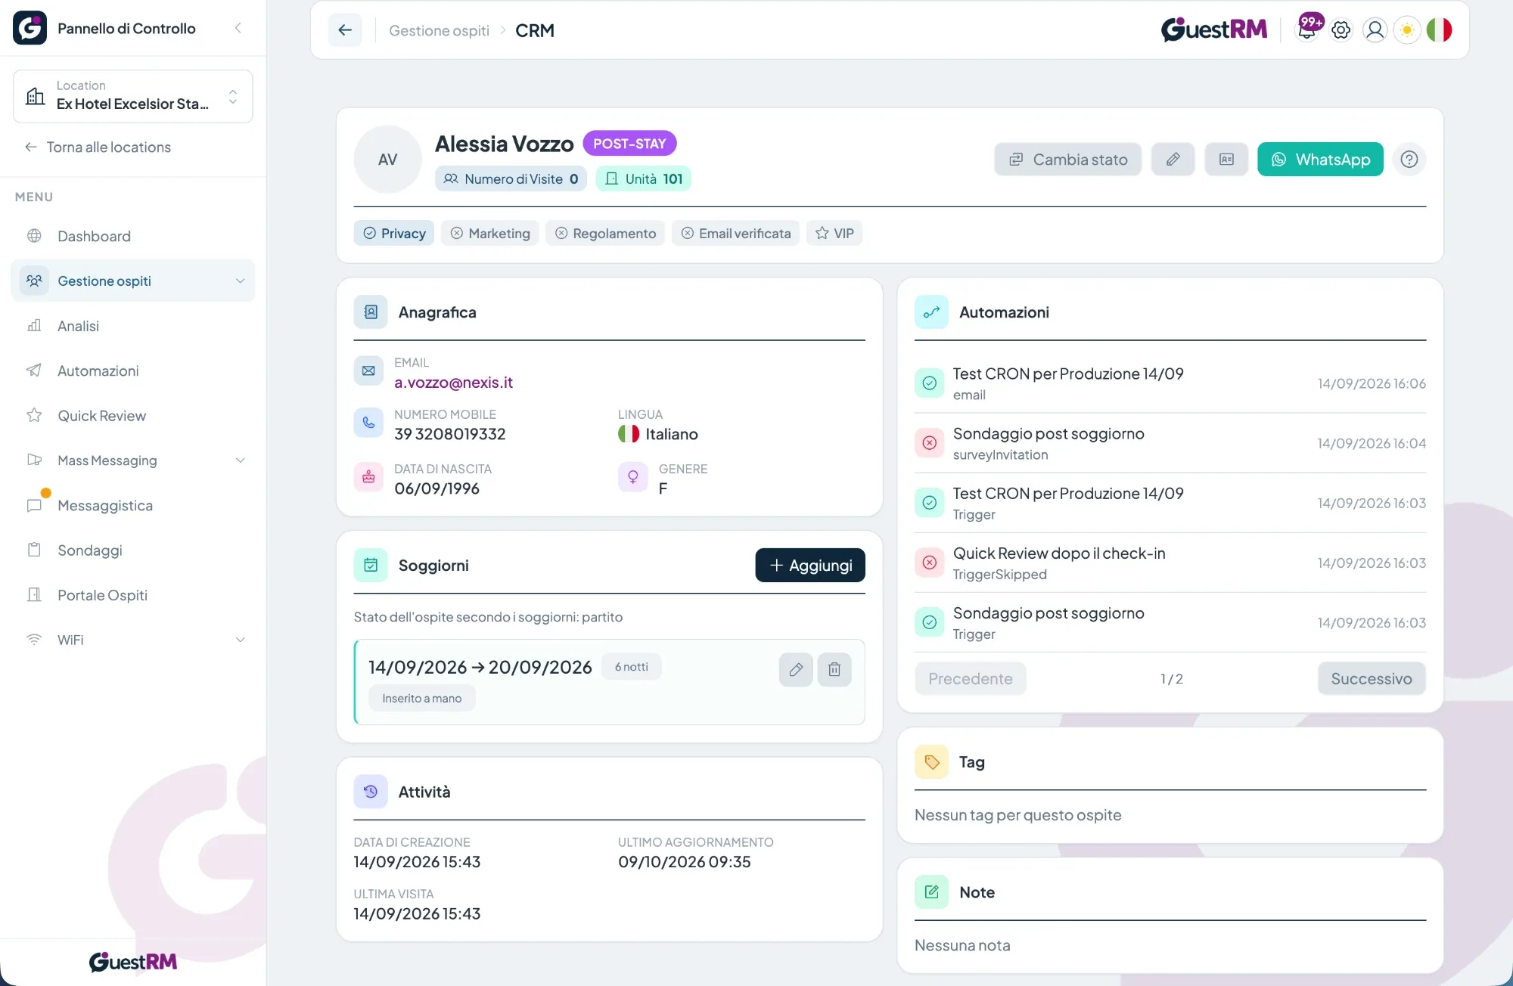Add a stay with Aggiungi
This screenshot has height=986, width=1513.
(809, 565)
